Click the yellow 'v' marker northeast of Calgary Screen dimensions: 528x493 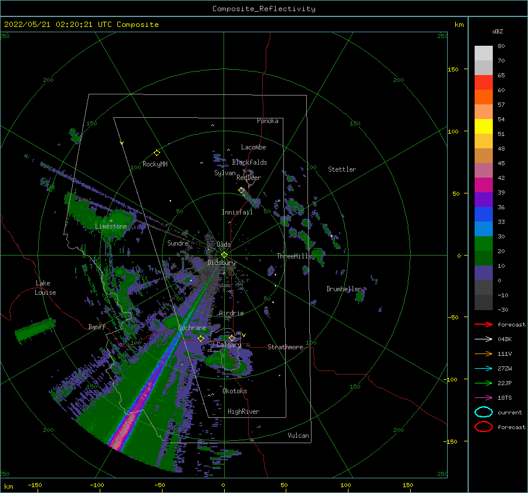pyautogui.click(x=244, y=335)
